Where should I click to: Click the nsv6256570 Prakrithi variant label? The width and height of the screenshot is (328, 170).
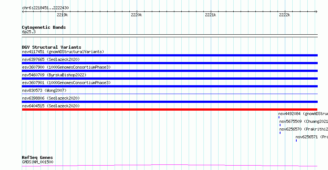(304, 129)
